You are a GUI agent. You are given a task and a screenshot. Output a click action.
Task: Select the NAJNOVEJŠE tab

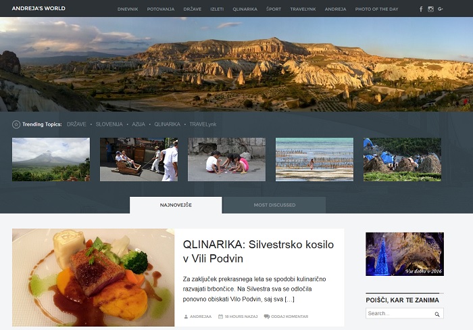tap(176, 205)
